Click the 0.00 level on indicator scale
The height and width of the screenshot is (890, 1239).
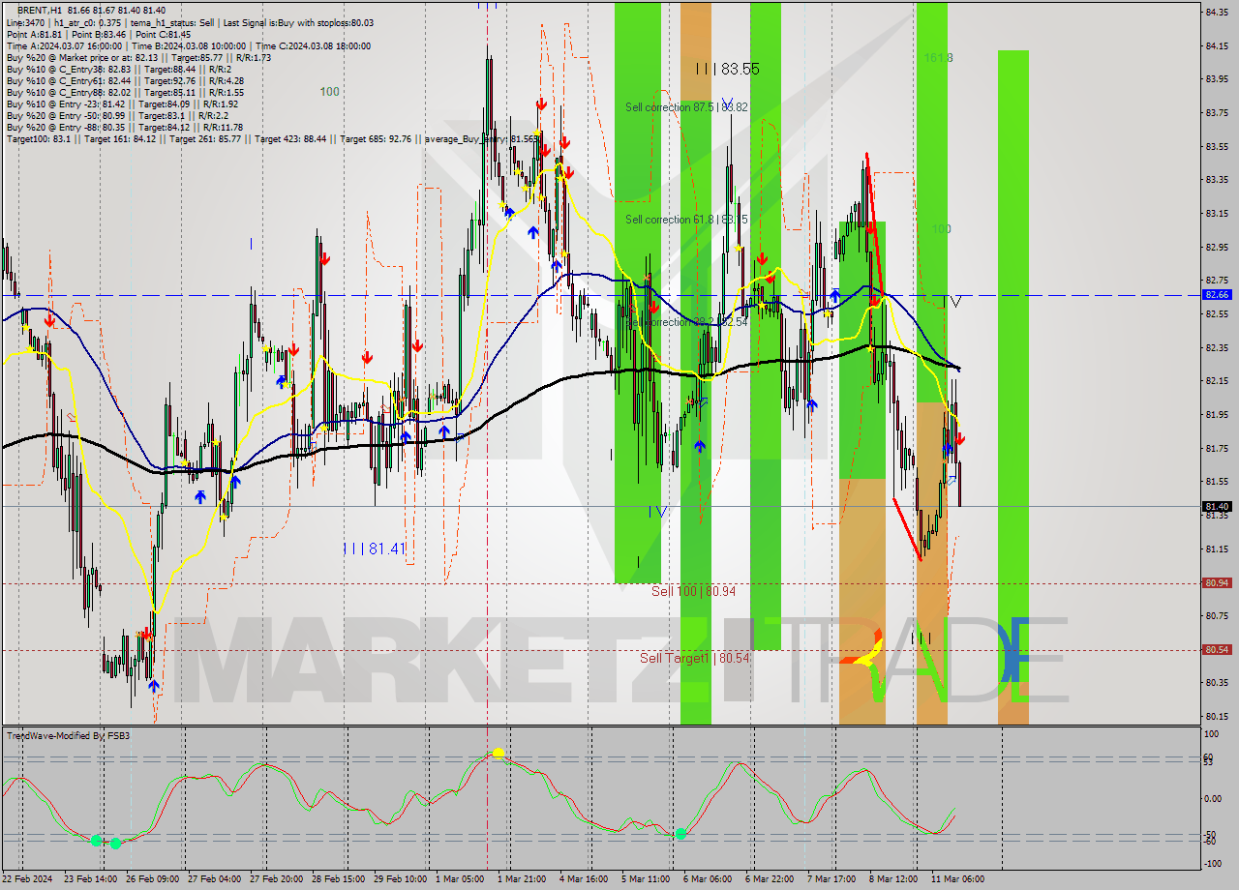coord(1213,798)
